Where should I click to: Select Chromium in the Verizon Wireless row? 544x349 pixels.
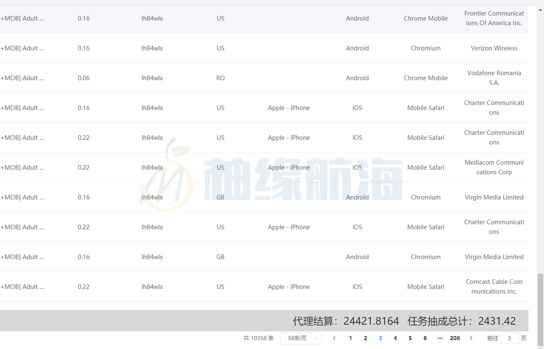426,48
